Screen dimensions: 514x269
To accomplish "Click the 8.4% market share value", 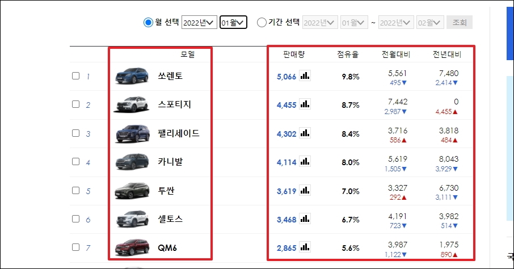I will 351,134.
